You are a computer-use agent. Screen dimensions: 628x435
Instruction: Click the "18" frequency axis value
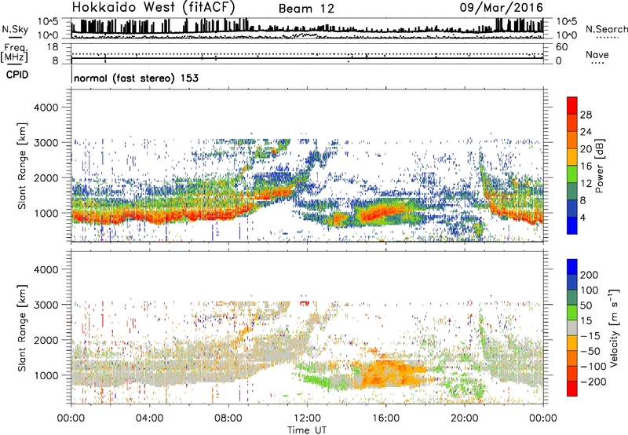pos(53,47)
